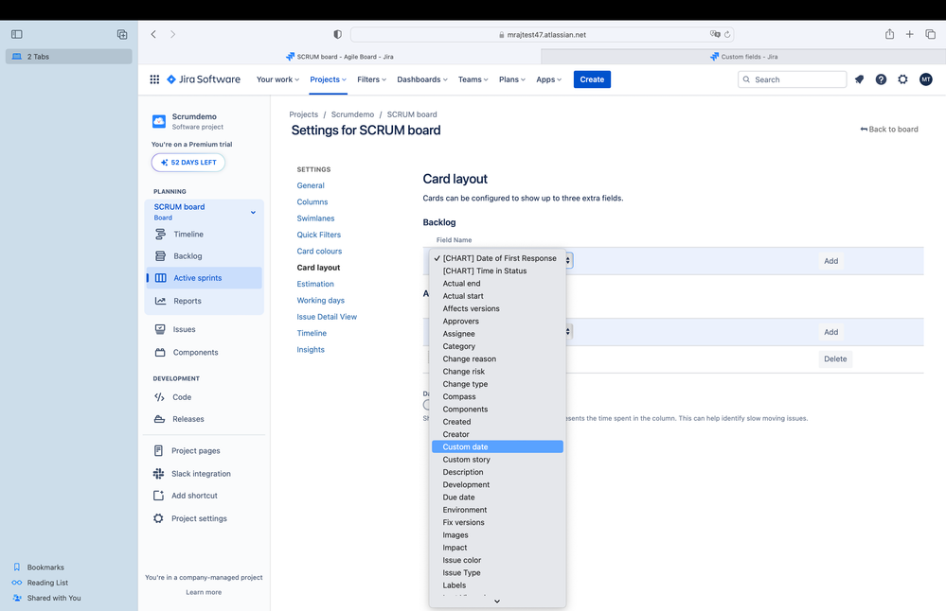
Task: Choose Issue Type option
Action: pos(498,572)
